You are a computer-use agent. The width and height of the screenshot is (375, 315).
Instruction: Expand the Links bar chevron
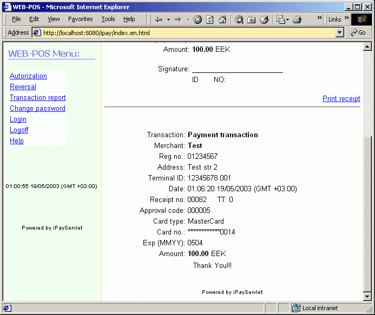click(347, 17)
